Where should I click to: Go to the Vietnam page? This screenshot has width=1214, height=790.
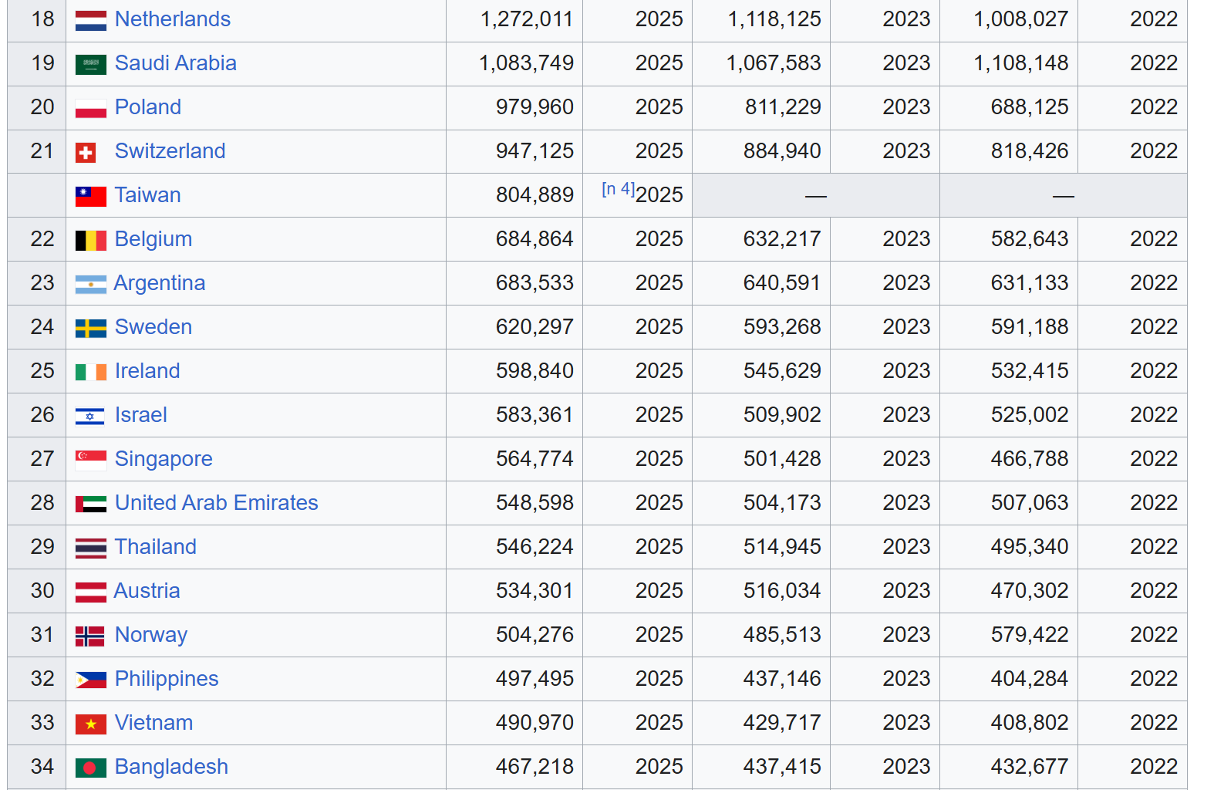pos(154,723)
